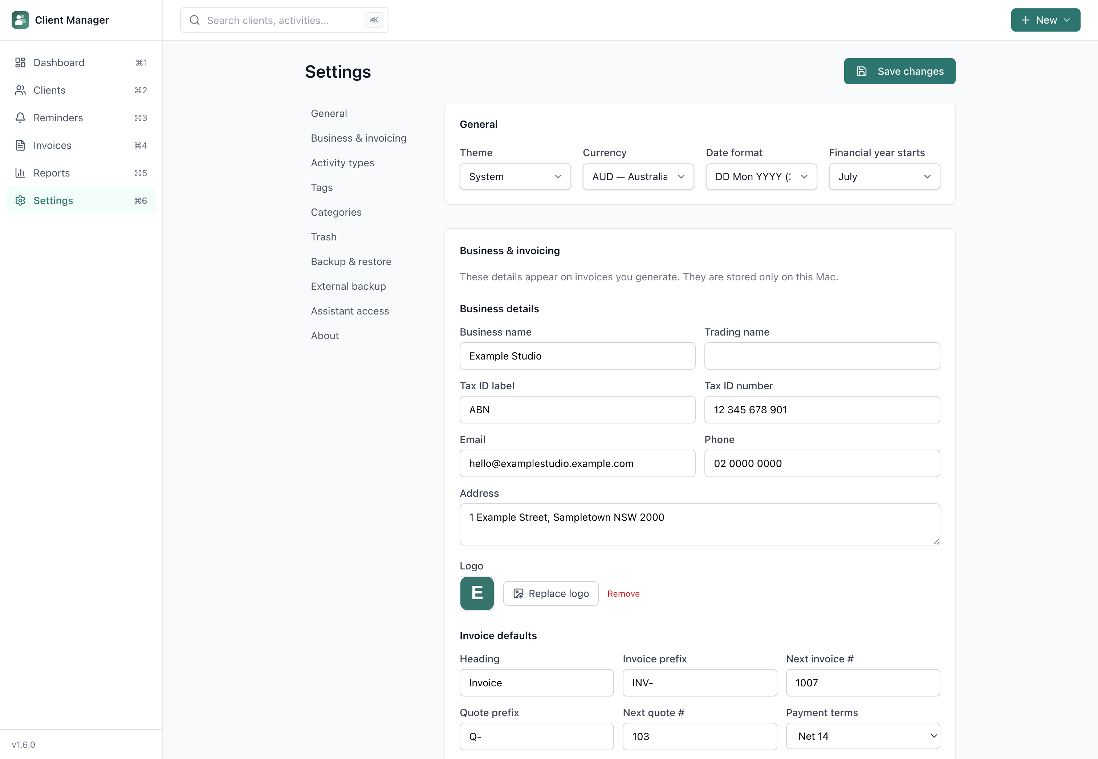The width and height of the screenshot is (1098, 759).
Task: Click the image icon in Replace logo
Action: pyautogui.click(x=518, y=593)
